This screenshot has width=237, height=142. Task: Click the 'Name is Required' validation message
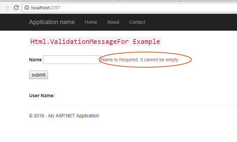pyautogui.click(x=140, y=60)
